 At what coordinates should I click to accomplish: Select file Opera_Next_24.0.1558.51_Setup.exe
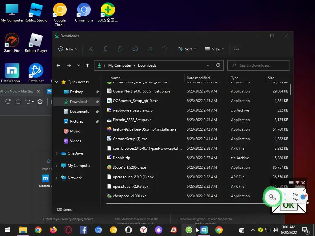(197, 91)
